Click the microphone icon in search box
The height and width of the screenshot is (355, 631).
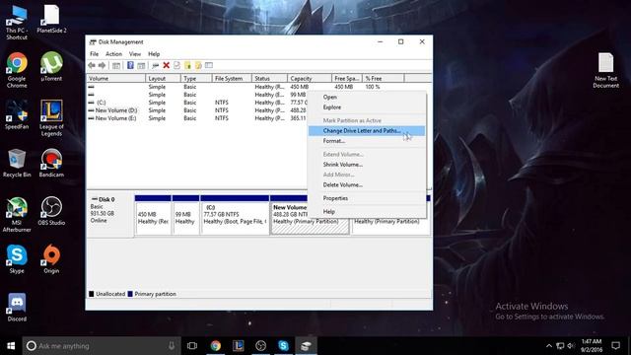(x=172, y=346)
